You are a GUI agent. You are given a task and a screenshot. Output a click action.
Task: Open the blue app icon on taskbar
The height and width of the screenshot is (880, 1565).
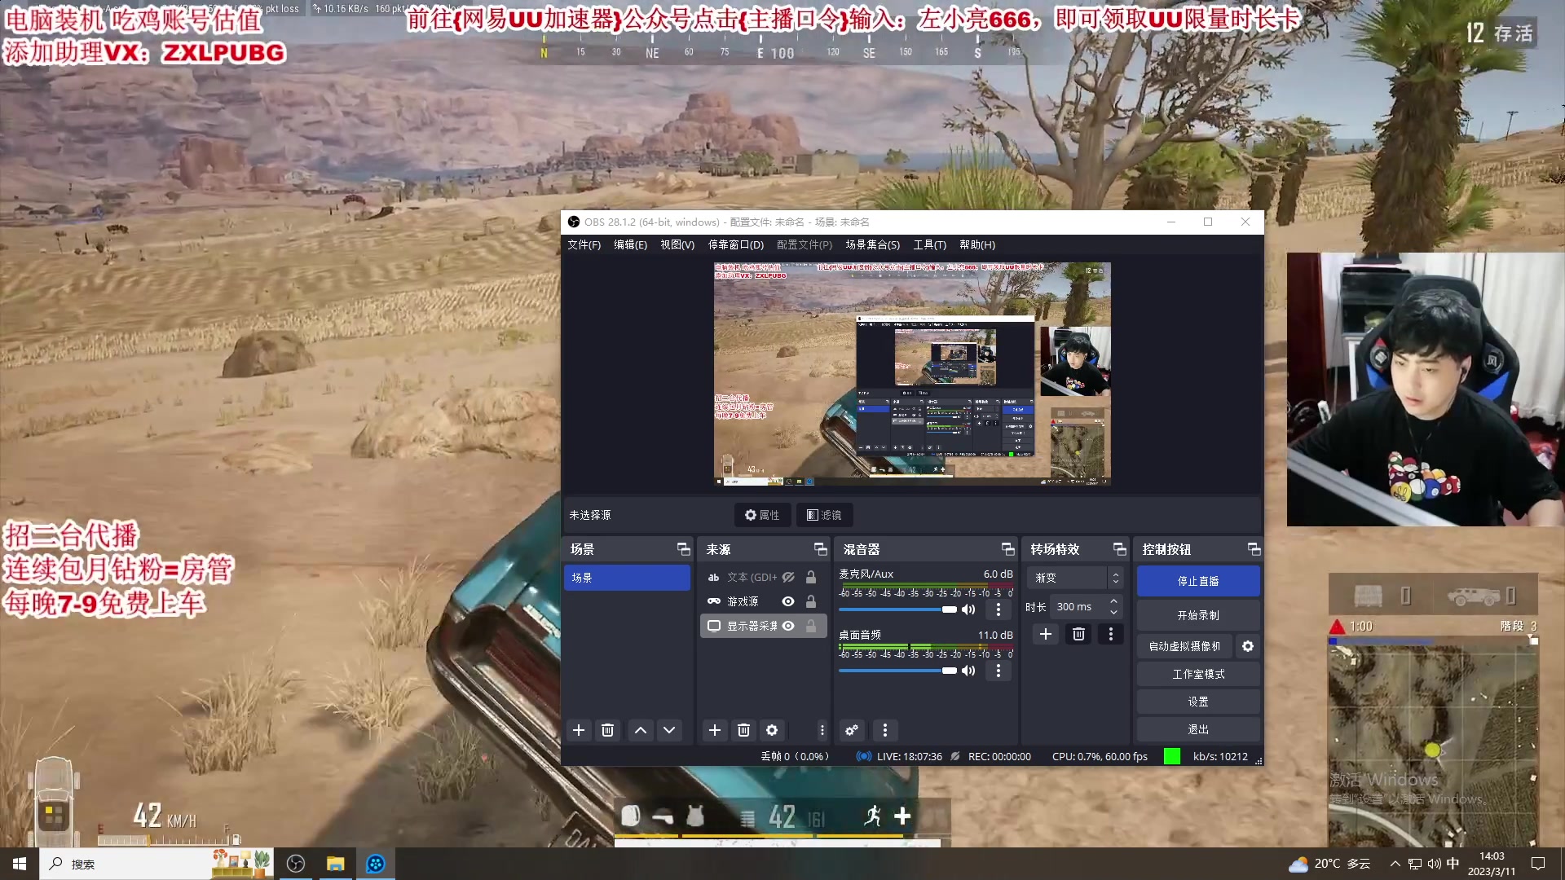coord(375,864)
